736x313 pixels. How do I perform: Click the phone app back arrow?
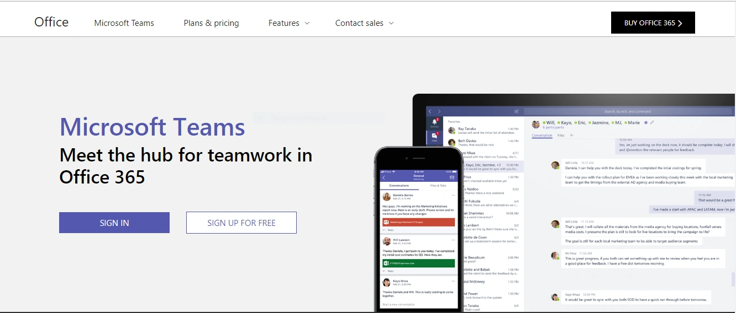tap(384, 177)
